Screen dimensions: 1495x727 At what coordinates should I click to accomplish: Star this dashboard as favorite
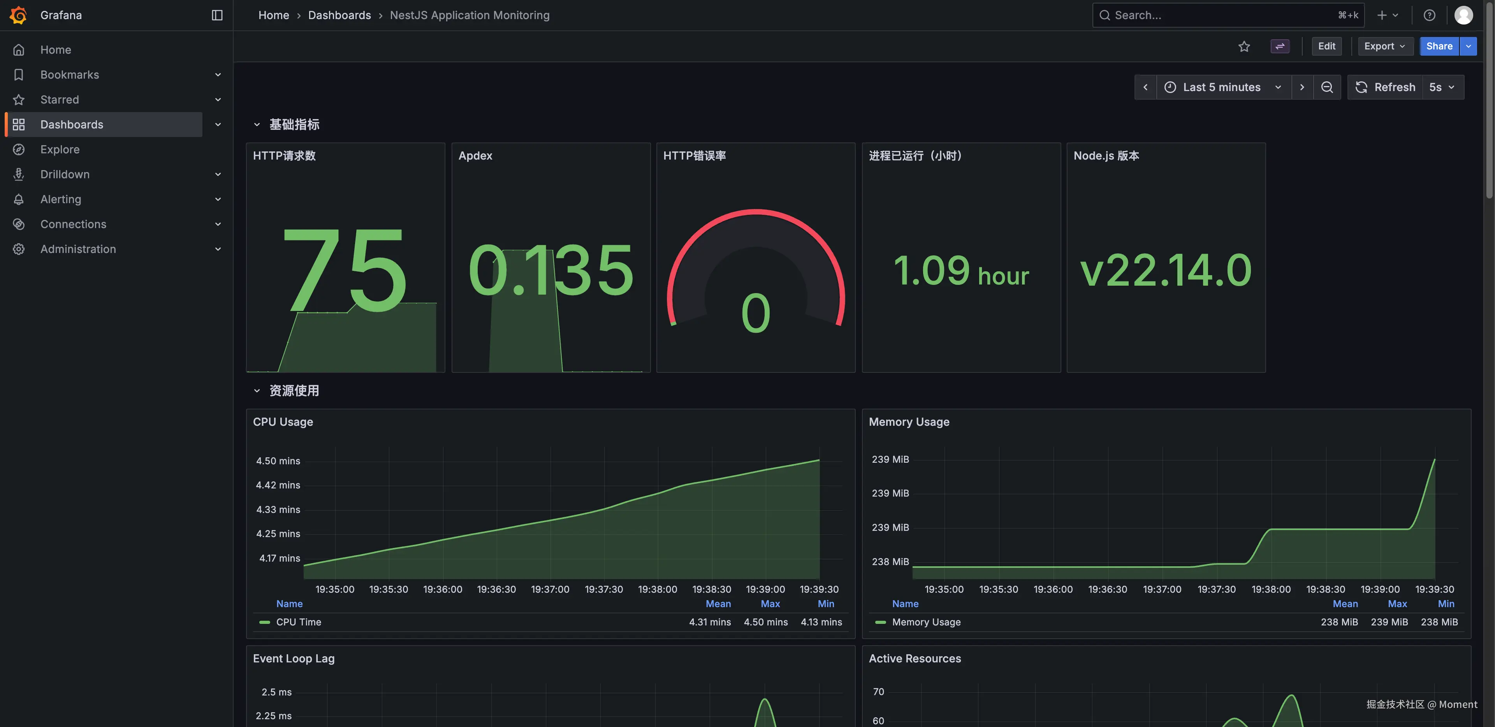click(x=1244, y=46)
